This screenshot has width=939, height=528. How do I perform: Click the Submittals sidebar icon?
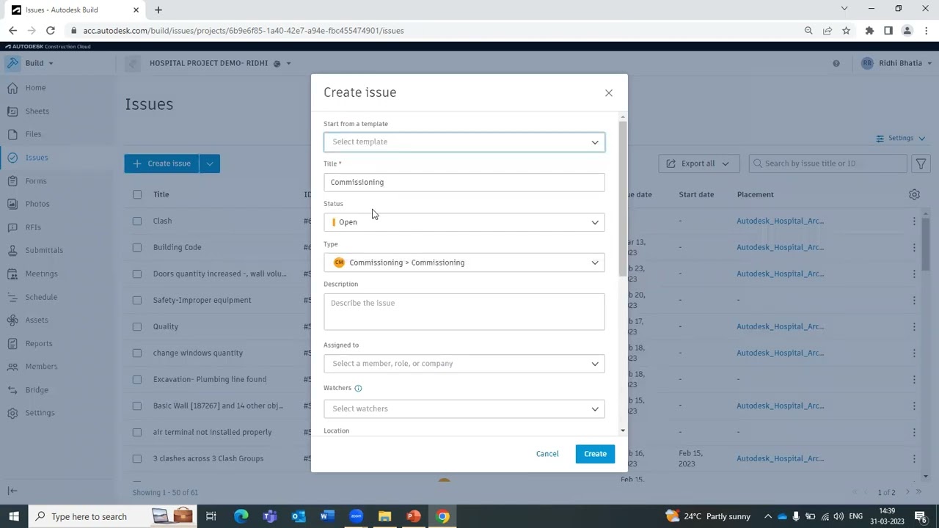(x=12, y=250)
